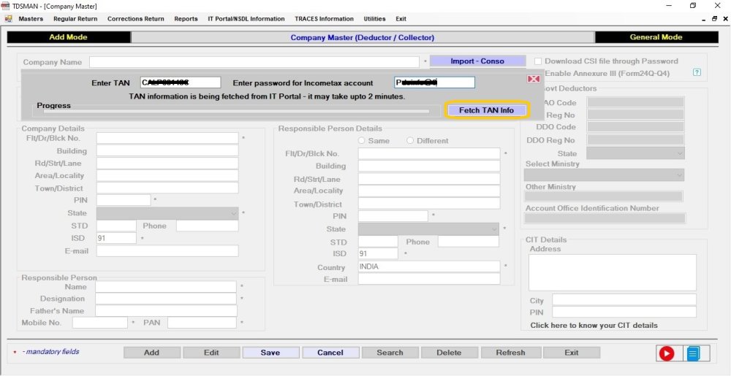Open the blue document help icon
Image resolution: width=731 pixels, height=376 pixels.
coord(693,354)
